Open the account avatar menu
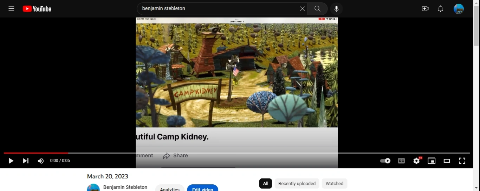The height and width of the screenshot is (191, 480). click(459, 9)
